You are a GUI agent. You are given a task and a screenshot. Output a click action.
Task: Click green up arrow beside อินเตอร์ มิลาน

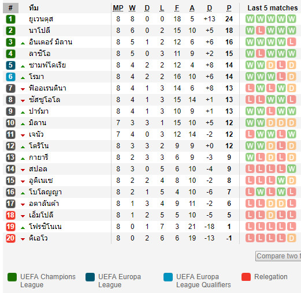pos(23,43)
